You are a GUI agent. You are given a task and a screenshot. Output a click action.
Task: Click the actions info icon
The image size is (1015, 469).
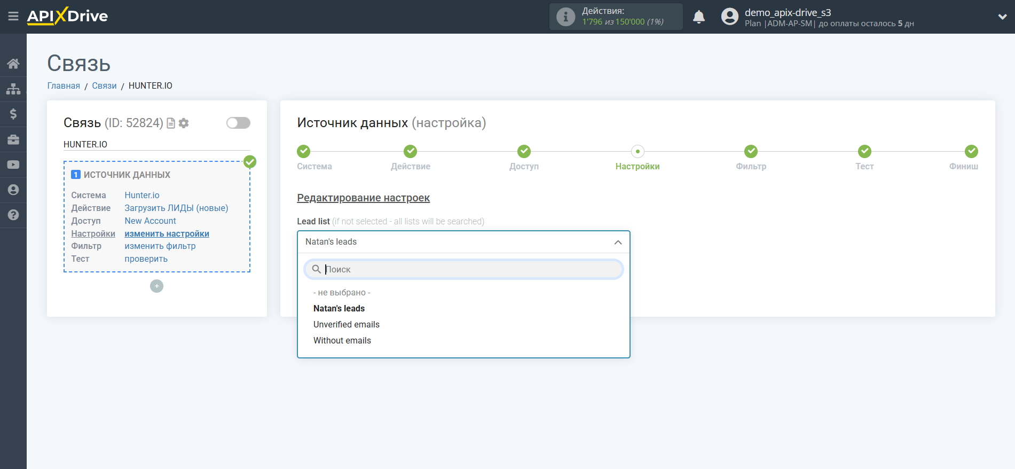[565, 17]
